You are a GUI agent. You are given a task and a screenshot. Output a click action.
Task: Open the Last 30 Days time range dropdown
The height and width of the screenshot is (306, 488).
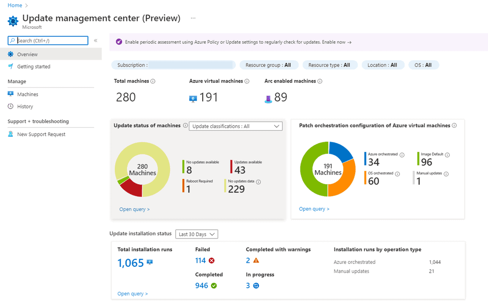click(x=196, y=234)
